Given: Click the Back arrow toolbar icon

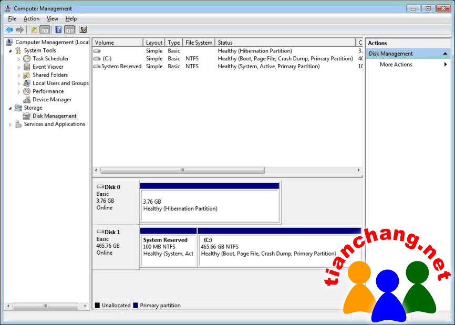Looking at the screenshot, I should click(x=9, y=29).
